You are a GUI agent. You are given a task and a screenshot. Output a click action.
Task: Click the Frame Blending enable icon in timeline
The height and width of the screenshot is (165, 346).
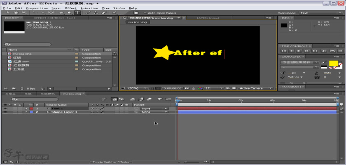click(141, 99)
